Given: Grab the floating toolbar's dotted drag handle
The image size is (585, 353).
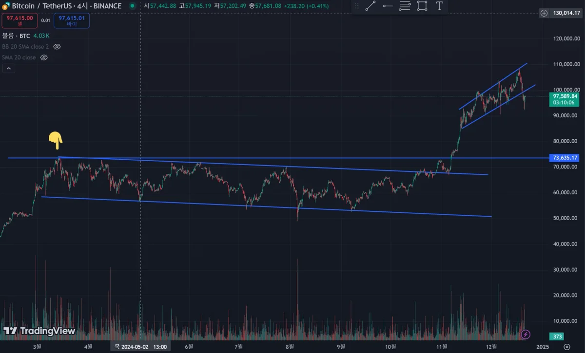Looking at the screenshot, I should (x=356, y=6).
